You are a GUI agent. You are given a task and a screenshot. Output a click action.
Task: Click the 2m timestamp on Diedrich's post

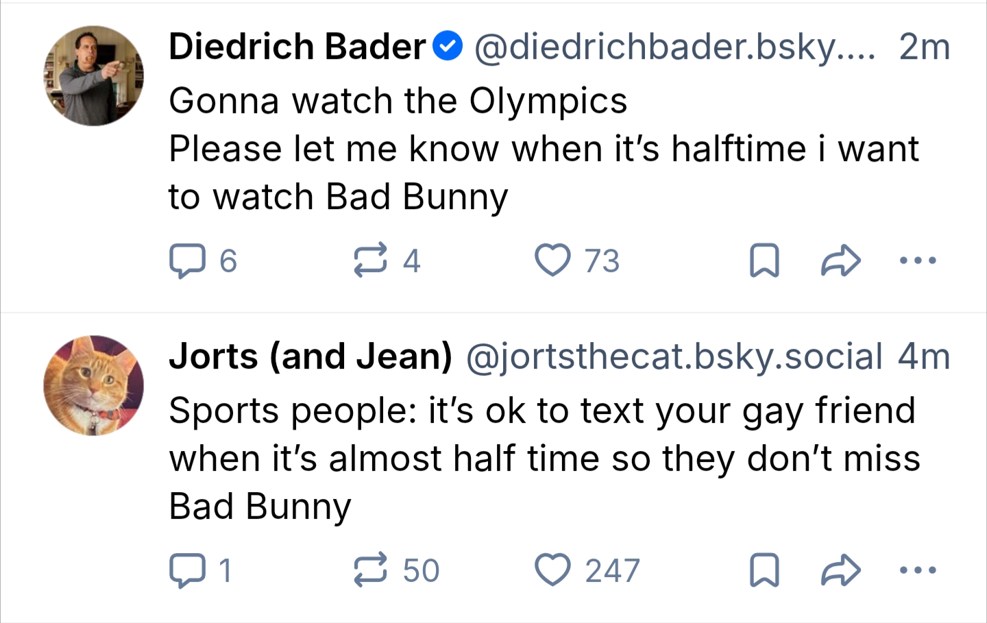(x=924, y=47)
